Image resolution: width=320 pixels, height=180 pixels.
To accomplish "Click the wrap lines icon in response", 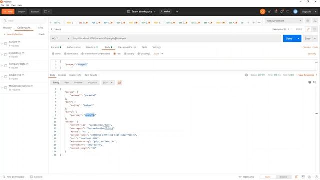I will [120, 82].
